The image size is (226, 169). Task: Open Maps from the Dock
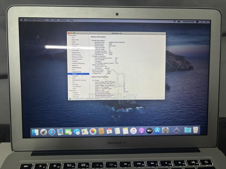coord(85,131)
